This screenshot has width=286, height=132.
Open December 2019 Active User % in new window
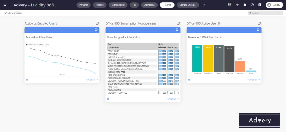point(189,80)
